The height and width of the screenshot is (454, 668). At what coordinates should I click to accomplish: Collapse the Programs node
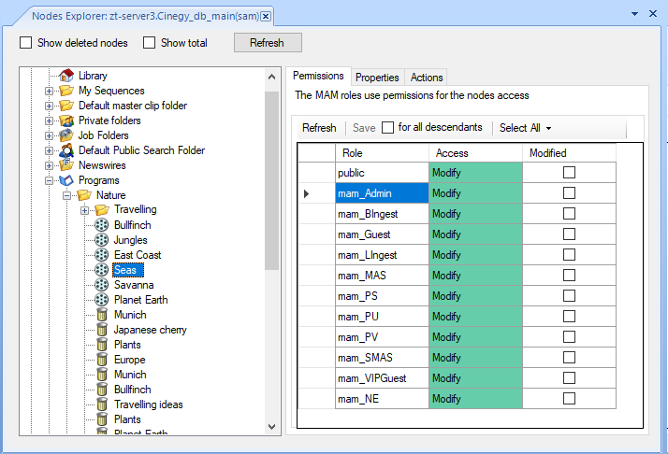[x=49, y=181]
